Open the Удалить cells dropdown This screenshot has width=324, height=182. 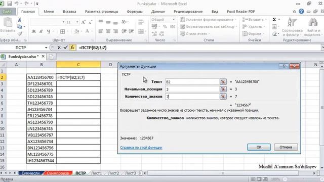click(254, 27)
